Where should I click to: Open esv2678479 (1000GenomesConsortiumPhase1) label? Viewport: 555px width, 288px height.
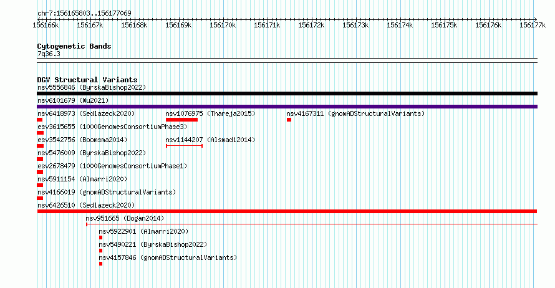click(112, 166)
